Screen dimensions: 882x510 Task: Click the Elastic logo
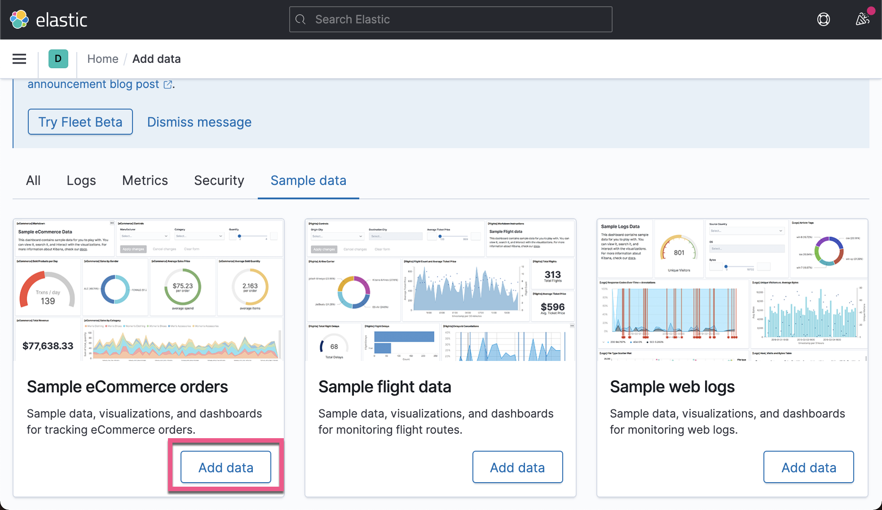[49, 19]
